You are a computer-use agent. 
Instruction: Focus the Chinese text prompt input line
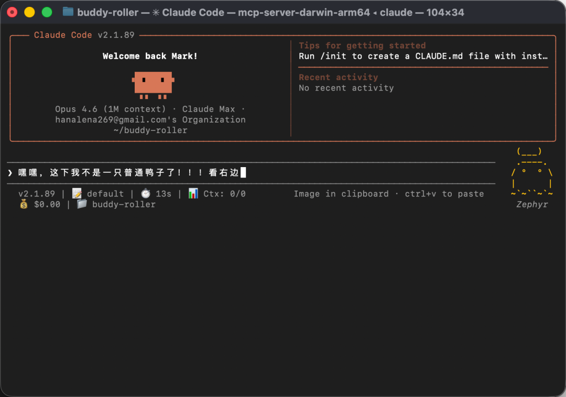click(131, 173)
